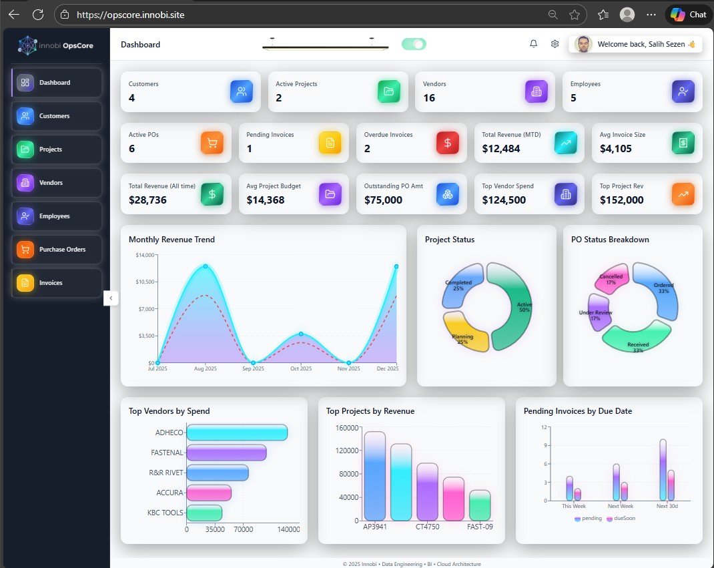Toggle the green light/dark mode switch
Image resolution: width=714 pixels, height=568 pixels.
413,43
